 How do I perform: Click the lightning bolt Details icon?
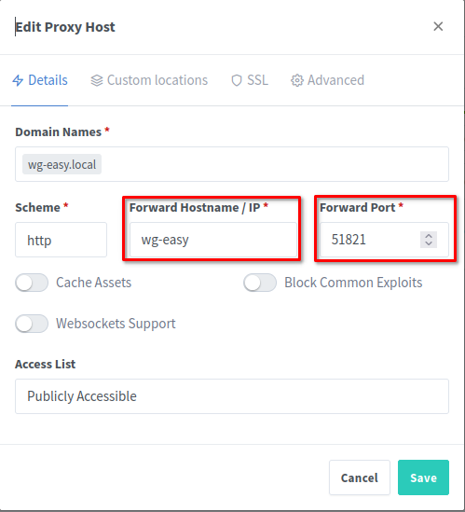coord(18,80)
